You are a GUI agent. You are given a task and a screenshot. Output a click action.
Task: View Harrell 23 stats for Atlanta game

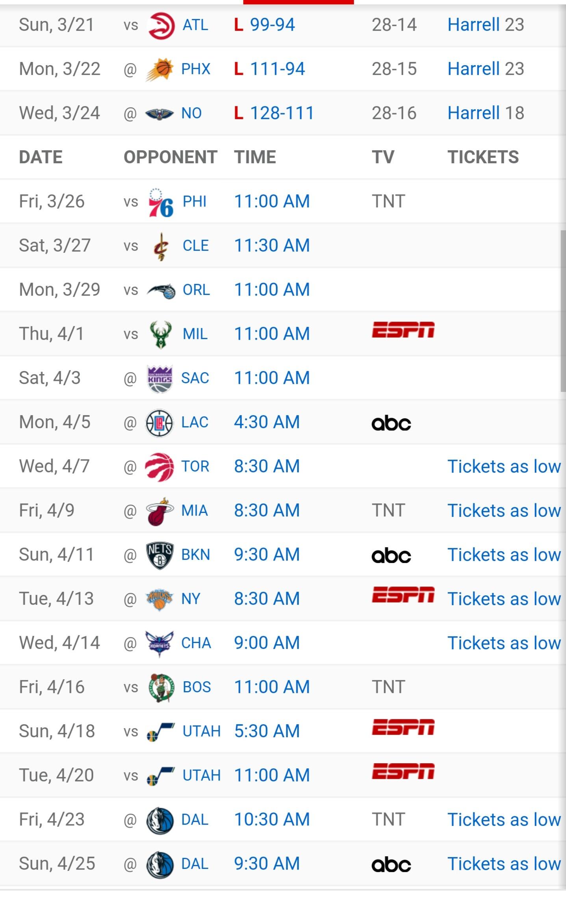[x=486, y=25]
